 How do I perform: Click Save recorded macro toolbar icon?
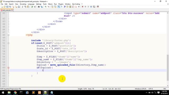coord(94,7)
